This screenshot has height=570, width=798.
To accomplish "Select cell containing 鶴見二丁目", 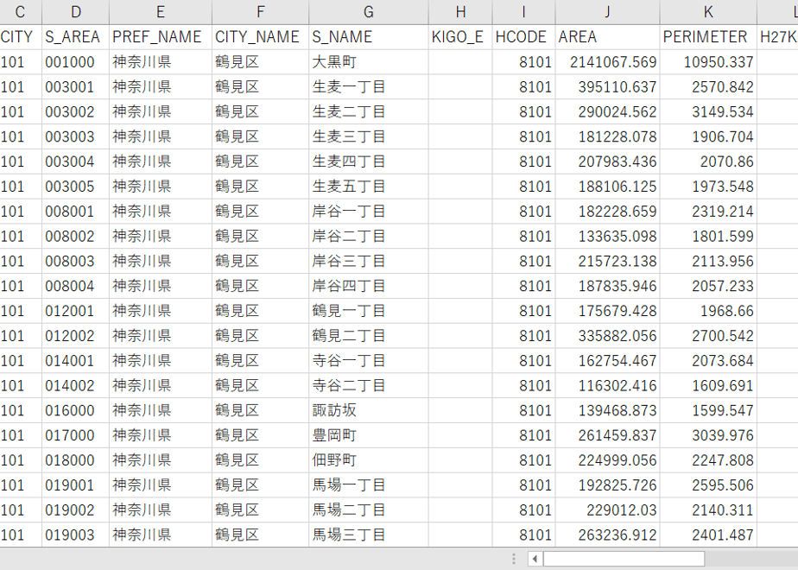I will click(x=369, y=337).
